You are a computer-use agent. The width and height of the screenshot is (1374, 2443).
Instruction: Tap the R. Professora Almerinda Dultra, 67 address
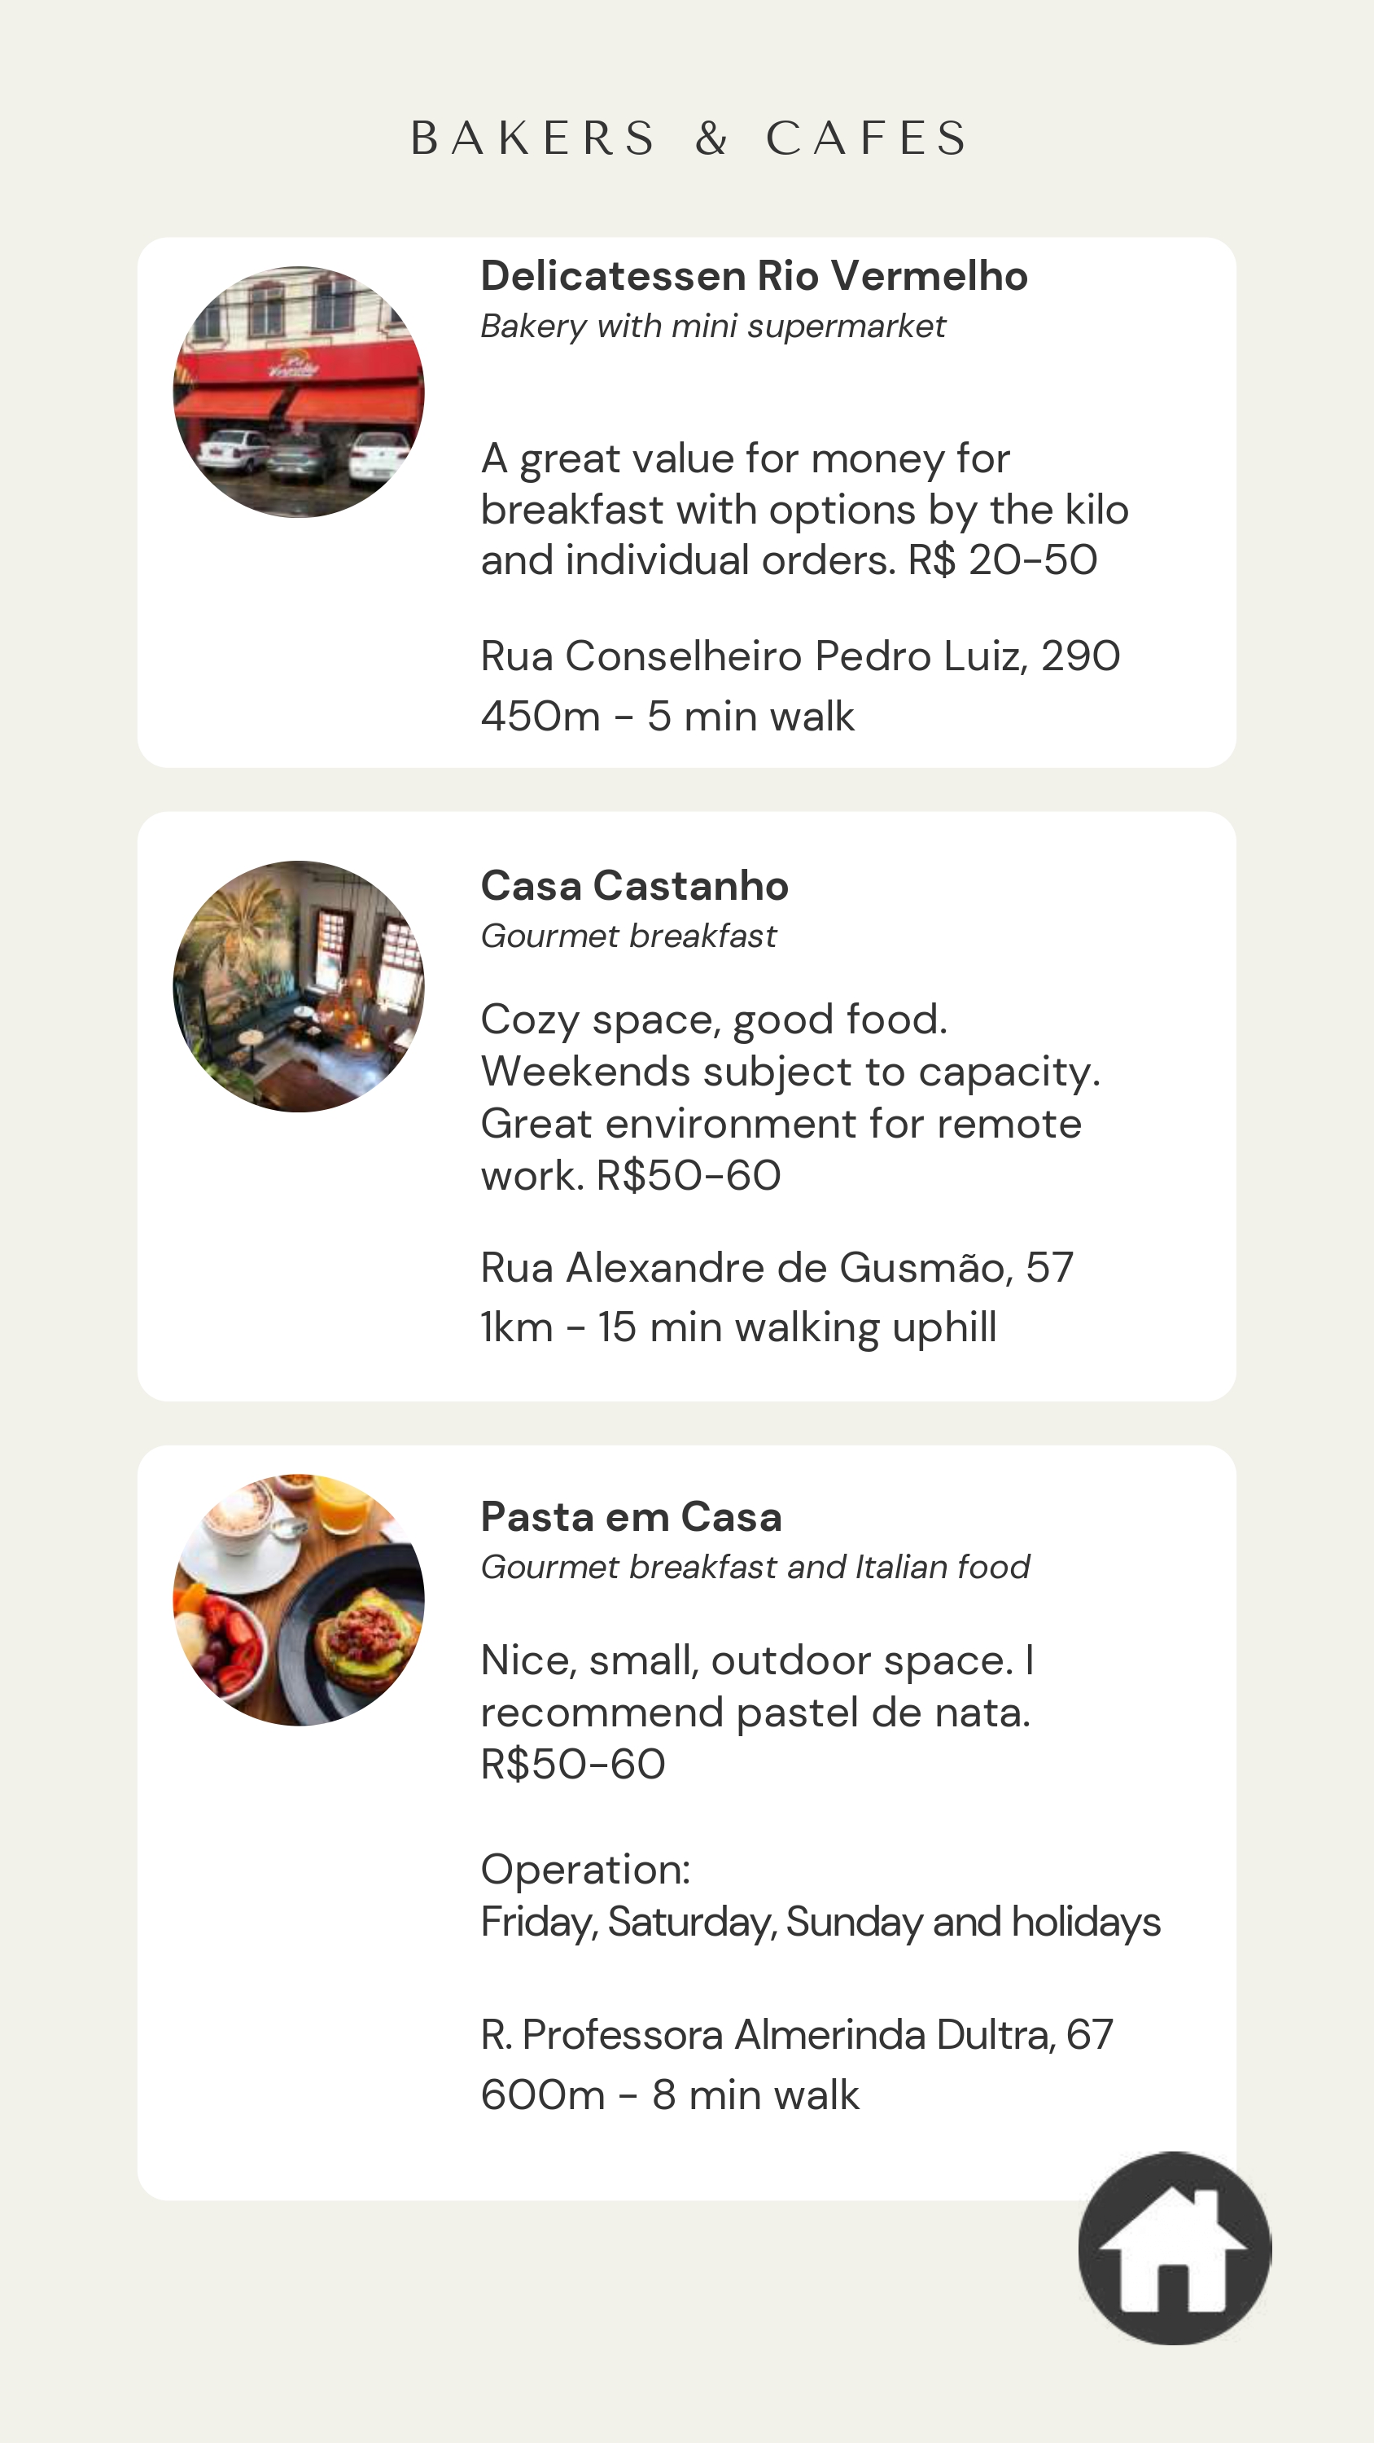[x=797, y=2034]
